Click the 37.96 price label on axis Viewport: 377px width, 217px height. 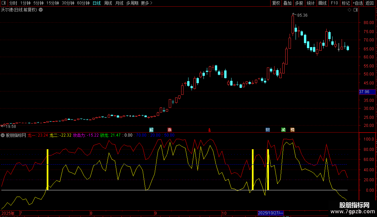[367, 92]
